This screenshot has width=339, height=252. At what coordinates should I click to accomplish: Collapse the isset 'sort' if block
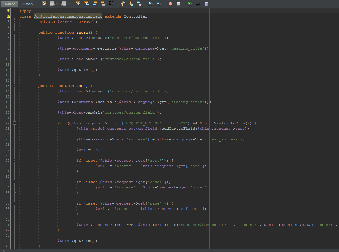[x=14, y=160]
